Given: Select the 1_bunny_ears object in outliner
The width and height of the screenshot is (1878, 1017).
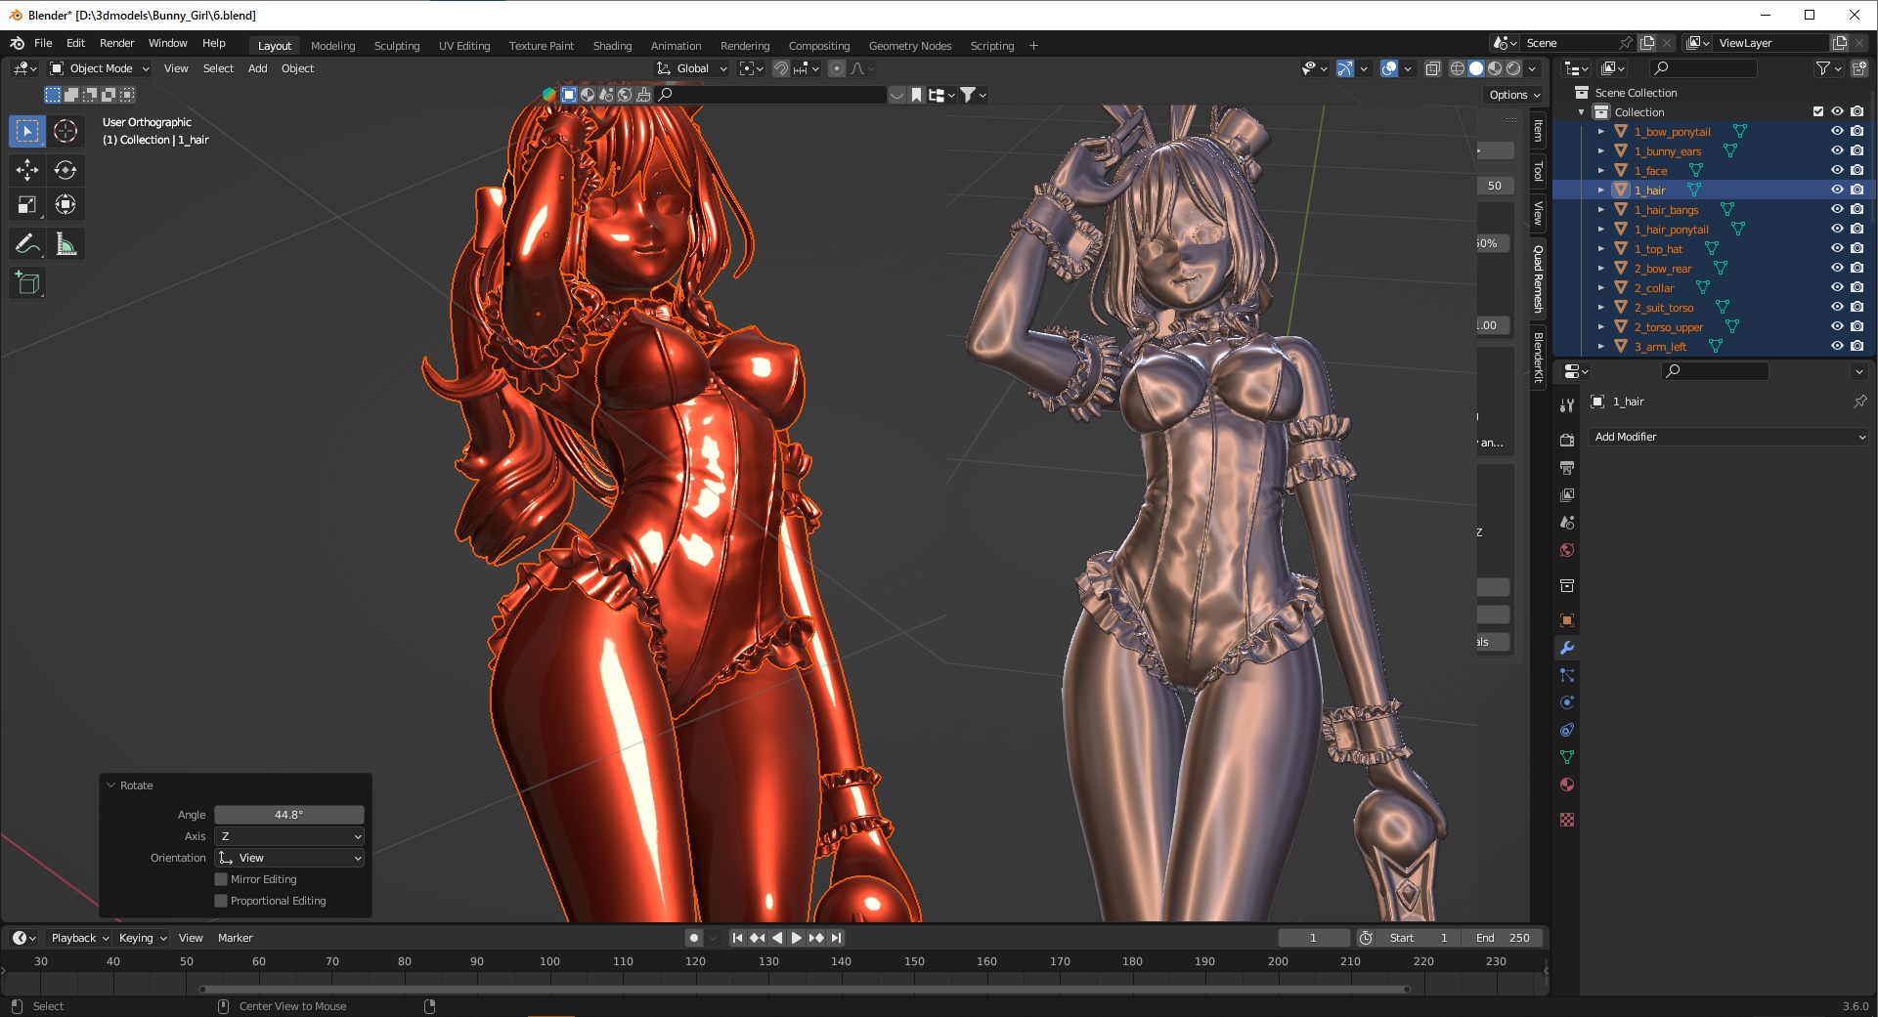Looking at the screenshot, I should pos(1667,150).
